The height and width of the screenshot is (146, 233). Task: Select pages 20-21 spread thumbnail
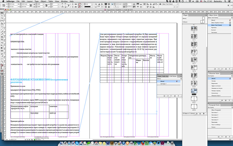click(x=194, y=75)
